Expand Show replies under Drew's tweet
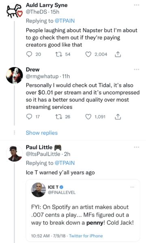The image size is (146, 243). pyautogui.click(x=42, y=133)
